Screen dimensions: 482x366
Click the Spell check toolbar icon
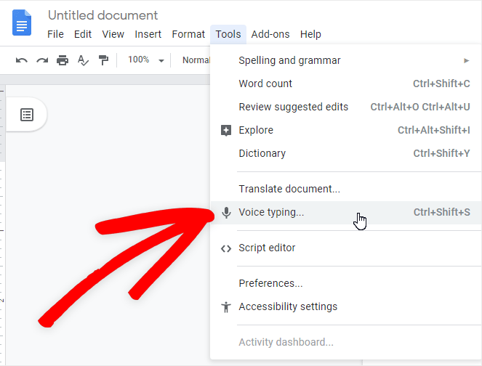point(83,60)
